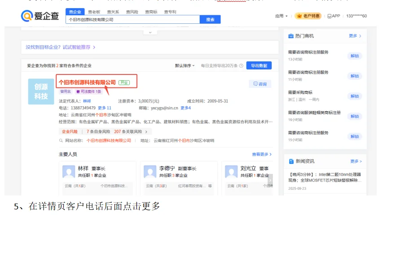
Task: Click the 司法案件 1条 tag
Action: (x=89, y=91)
